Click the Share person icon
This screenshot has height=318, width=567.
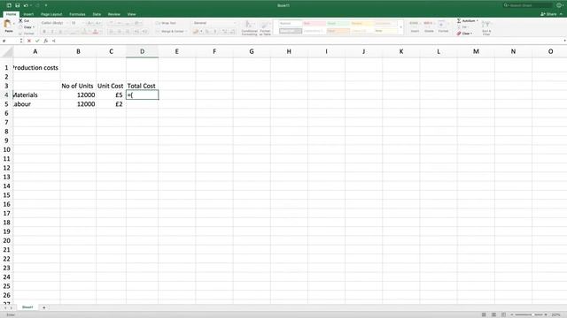click(543, 14)
